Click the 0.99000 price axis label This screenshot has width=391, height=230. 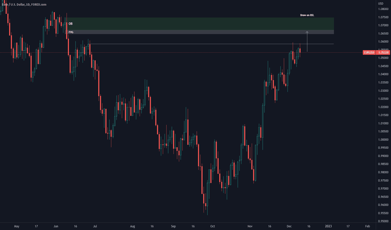(383, 156)
